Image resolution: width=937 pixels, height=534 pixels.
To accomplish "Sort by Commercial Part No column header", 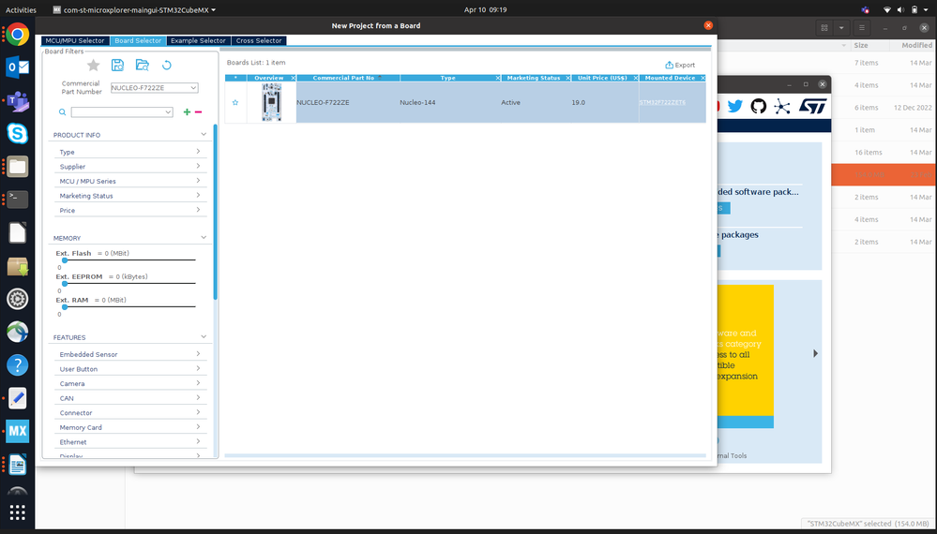I will tap(348, 78).
